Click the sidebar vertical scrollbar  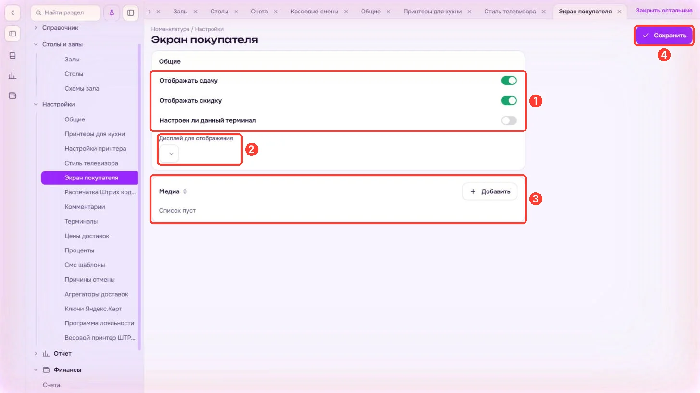pos(139,197)
